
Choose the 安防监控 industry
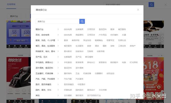(110, 73)
